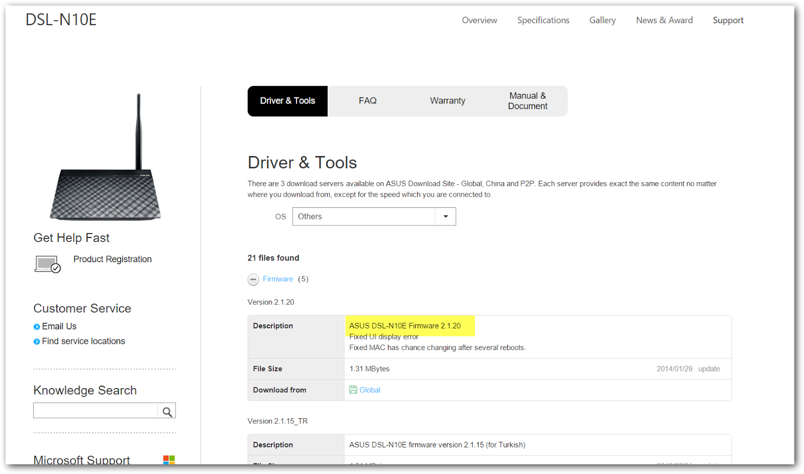804x474 pixels.
Task: Go to News & Award in navigation
Action: coord(664,20)
